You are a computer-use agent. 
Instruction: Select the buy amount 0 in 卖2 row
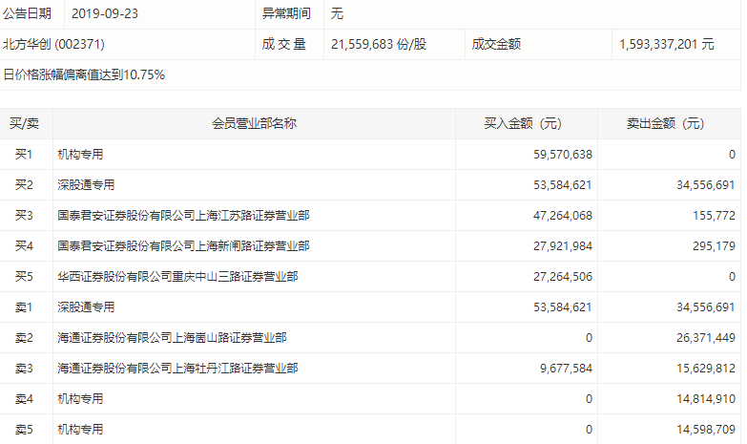coord(589,338)
